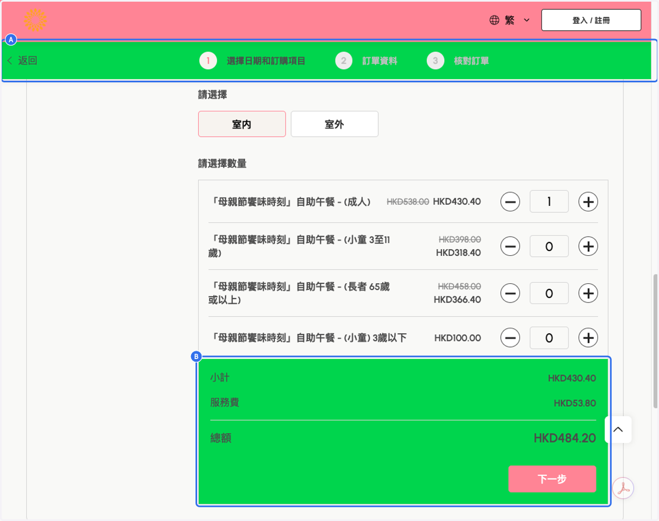
Task: Click the strikethrough price HKD538.00
Action: pyautogui.click(x=408, y=202)
